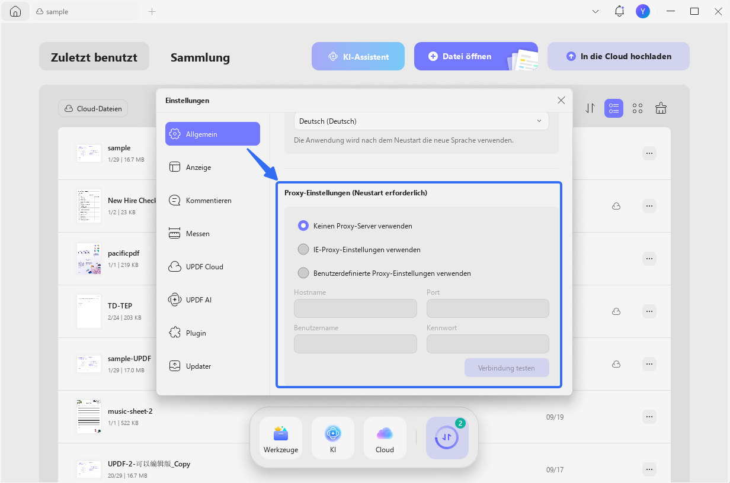Open the sample file thumbnail
The height and width of the screenshot is (483, 730).
coord(89,153)
